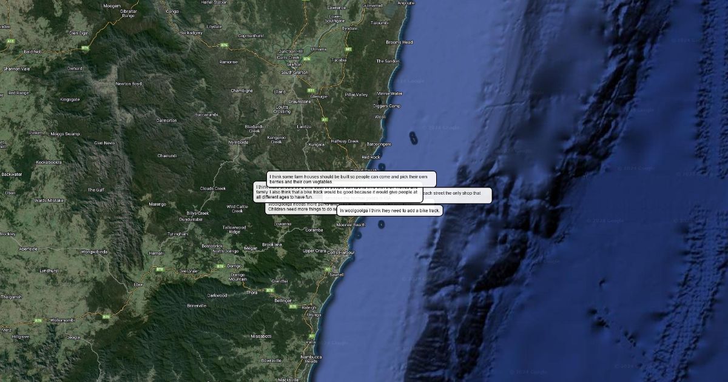Click the B76 route shield near Grafton

point(306,59)
